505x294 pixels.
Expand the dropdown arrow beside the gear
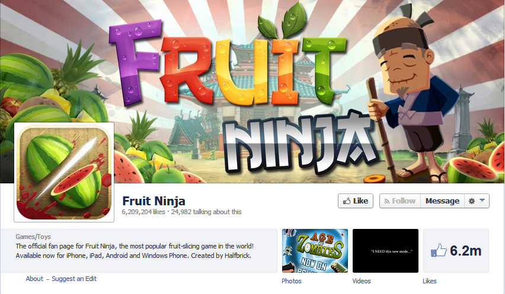coord(482,200)
